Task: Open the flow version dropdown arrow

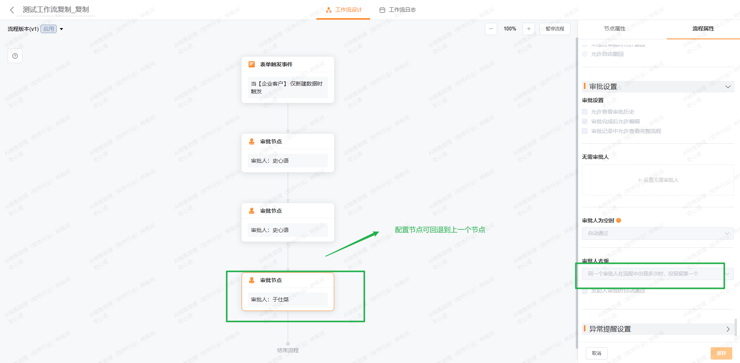Action: point(61,29)
